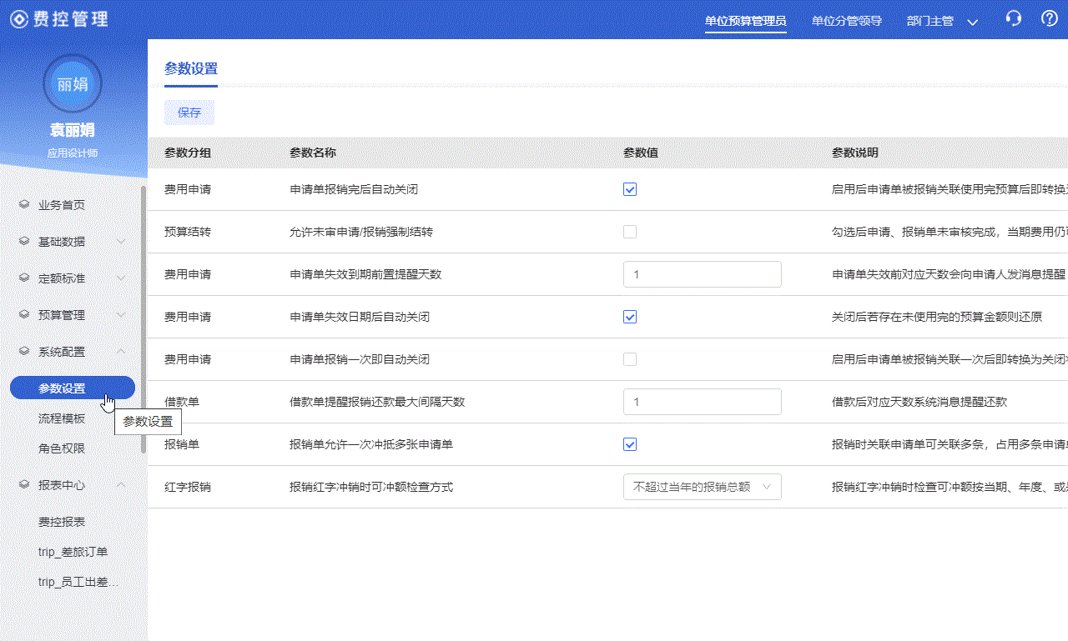This screenshot has height=641, width=1068.
Task: Click the 参数分组 column header
Action: (188, 153)
